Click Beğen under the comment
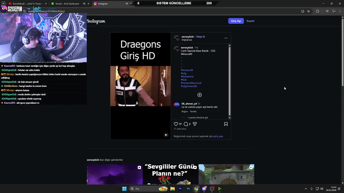 click(x=185, y=112)
